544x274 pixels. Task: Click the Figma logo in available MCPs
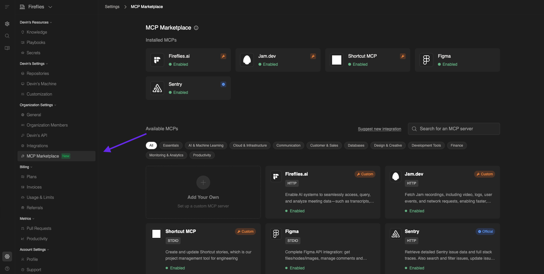(276, 234)
